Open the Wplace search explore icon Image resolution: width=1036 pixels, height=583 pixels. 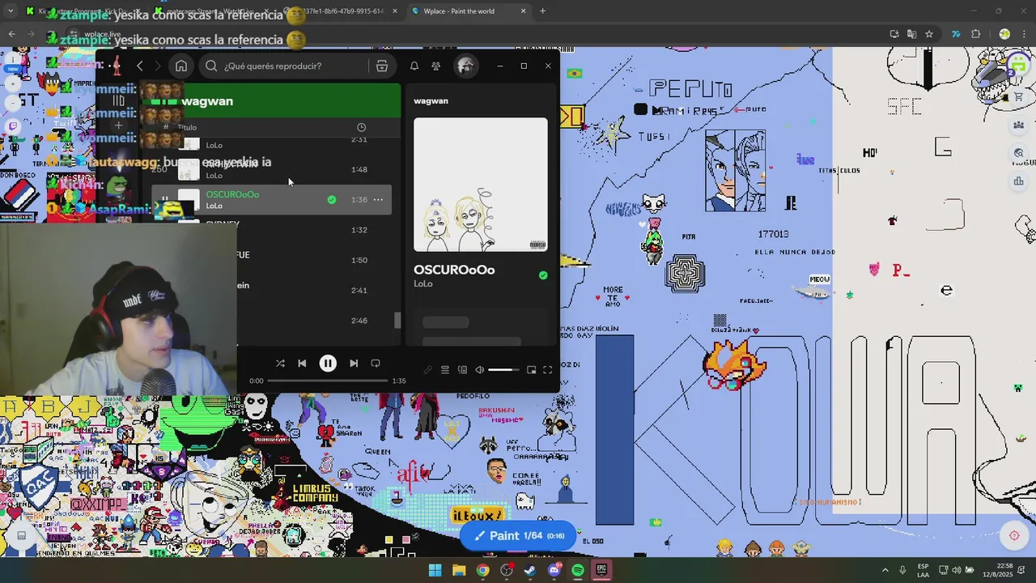click(x=1019, y=153)
